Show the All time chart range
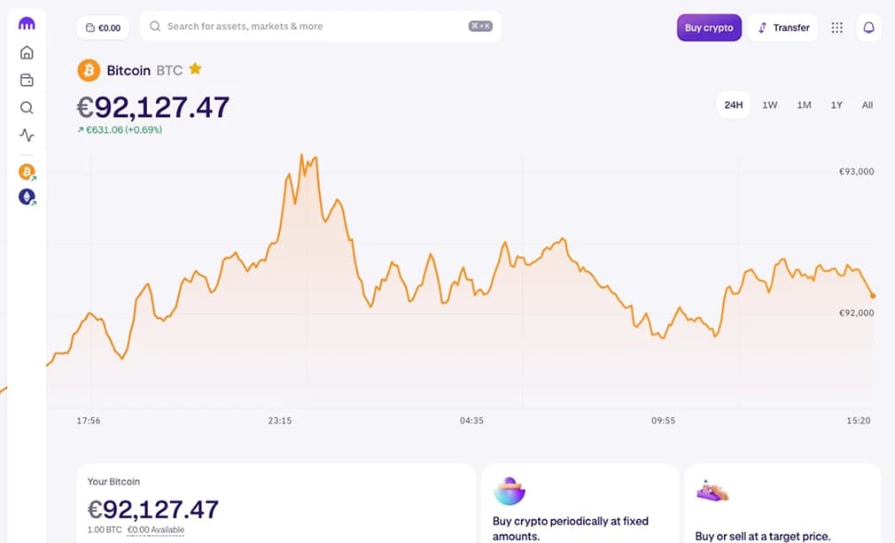This screenshot has height=543, width=895. pyautogui.click(x=867, y=105)
